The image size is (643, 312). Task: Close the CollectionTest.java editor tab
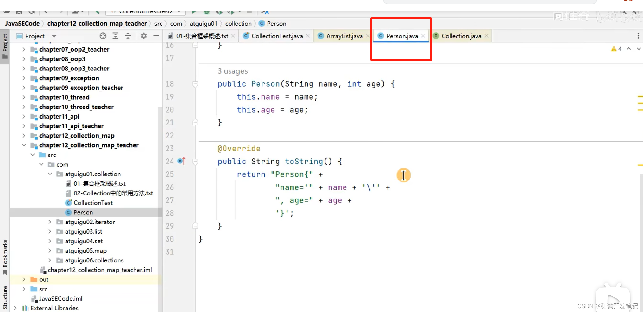click(308, 36)
